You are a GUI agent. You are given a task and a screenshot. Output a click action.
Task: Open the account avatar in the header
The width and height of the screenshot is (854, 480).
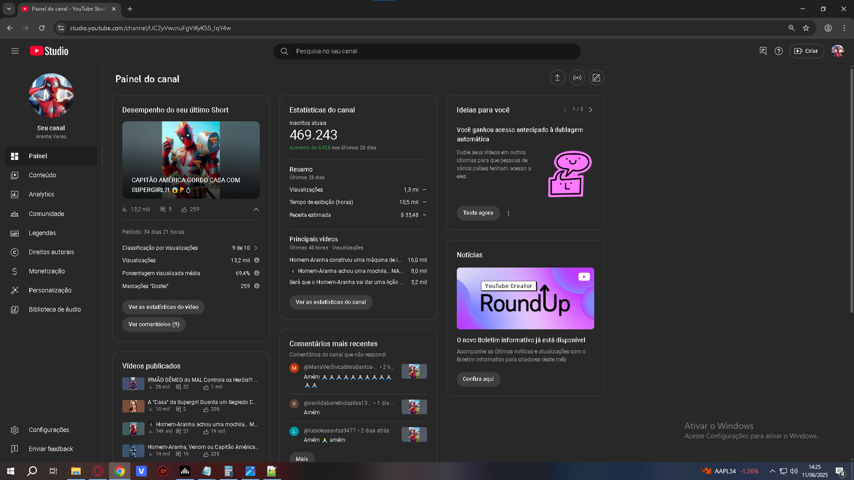(x=837, y=51)
